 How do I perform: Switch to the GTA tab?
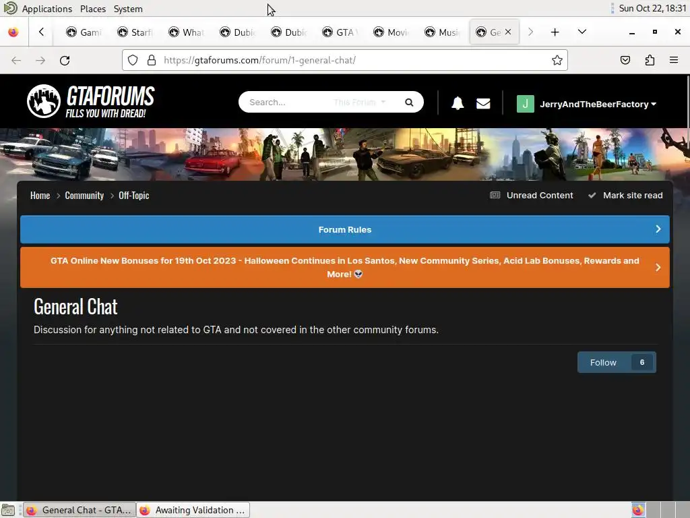pyautogui.click(x=340, y=32)
